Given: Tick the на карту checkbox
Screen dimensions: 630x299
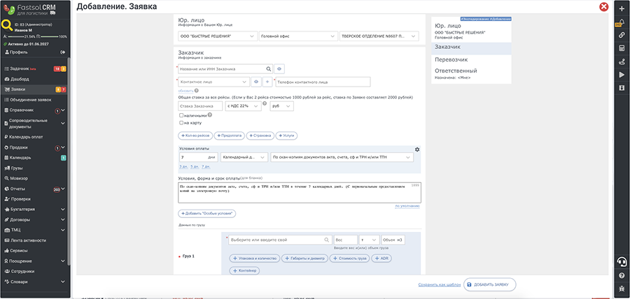Looking at the screenshot, I should pyautogui.click(x=182, y=122).
